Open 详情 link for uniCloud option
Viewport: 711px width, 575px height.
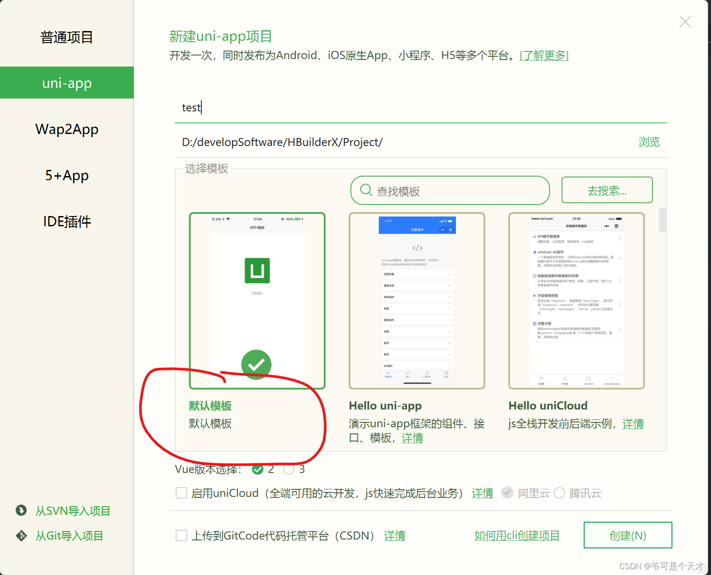(x=483, y=493)
